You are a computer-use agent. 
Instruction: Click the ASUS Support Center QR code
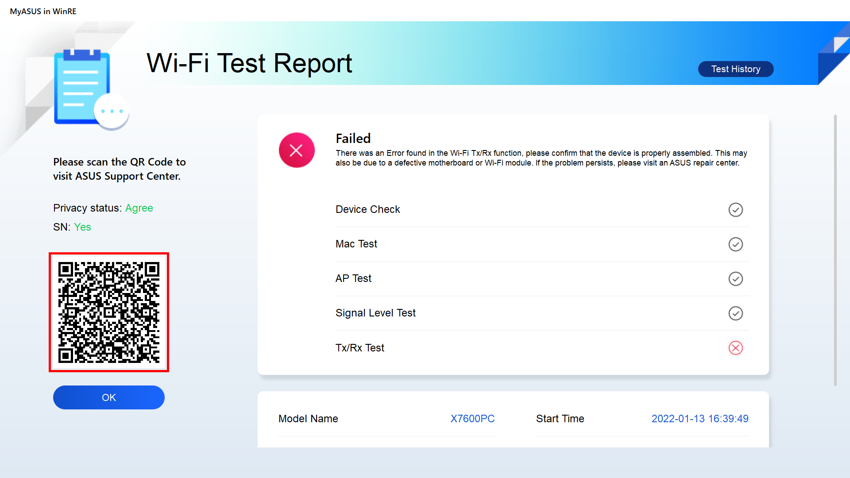point(109,312)
